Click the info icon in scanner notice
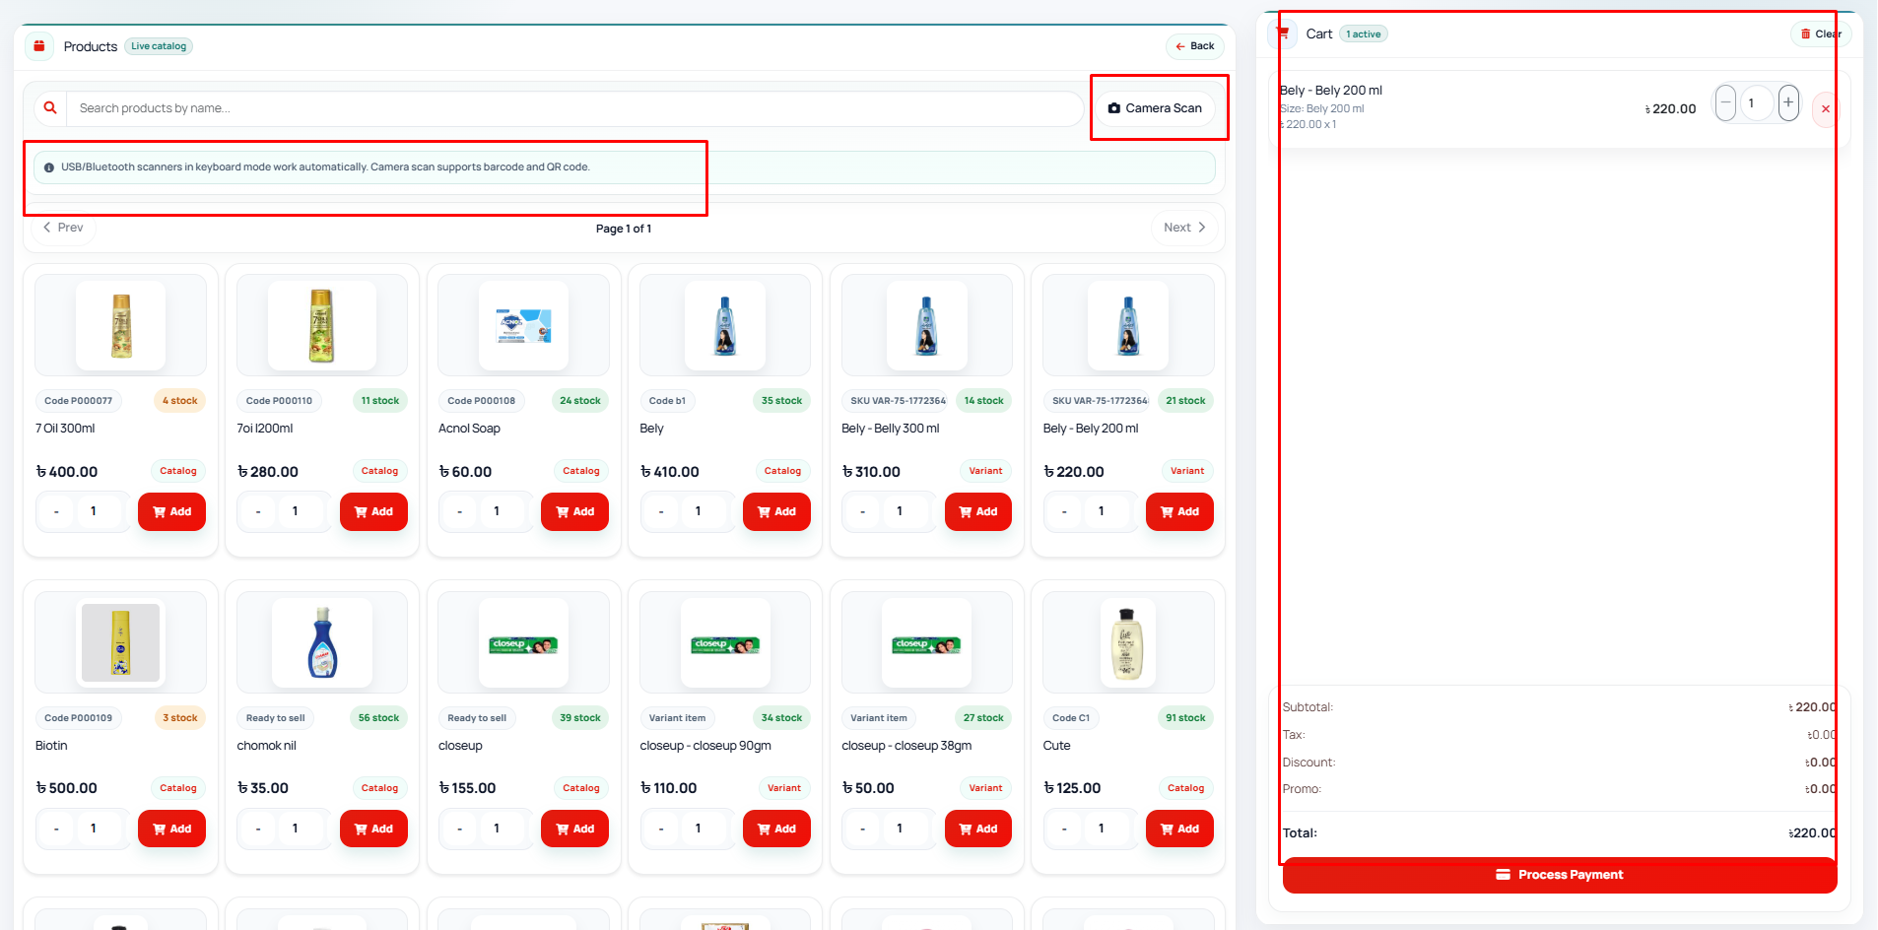The width and height of the screenshot is (1878, 930). point(49,167)
